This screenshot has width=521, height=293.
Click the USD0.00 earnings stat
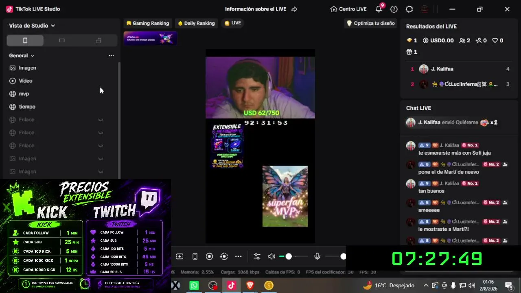coord(438,40)
